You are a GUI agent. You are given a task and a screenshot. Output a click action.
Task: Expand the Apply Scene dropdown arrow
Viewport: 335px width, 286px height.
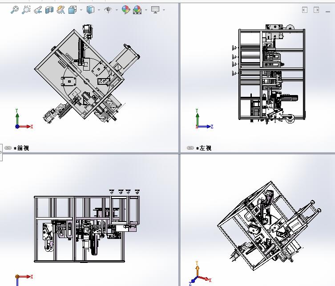click(146, 10)
